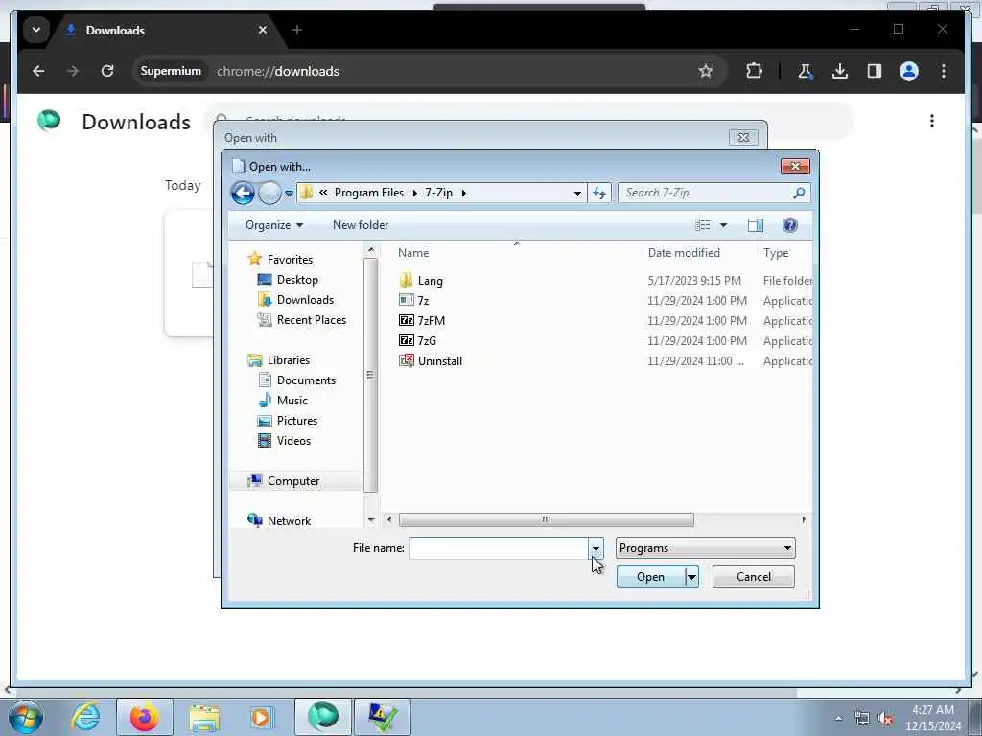The image size is (982, 736).
Task: Open a new browser tab
Action: point(297,30)
